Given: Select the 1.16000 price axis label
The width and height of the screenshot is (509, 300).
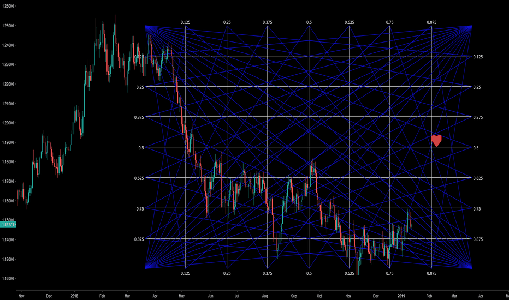Looking at the screenshot, I should coord(8,201).
